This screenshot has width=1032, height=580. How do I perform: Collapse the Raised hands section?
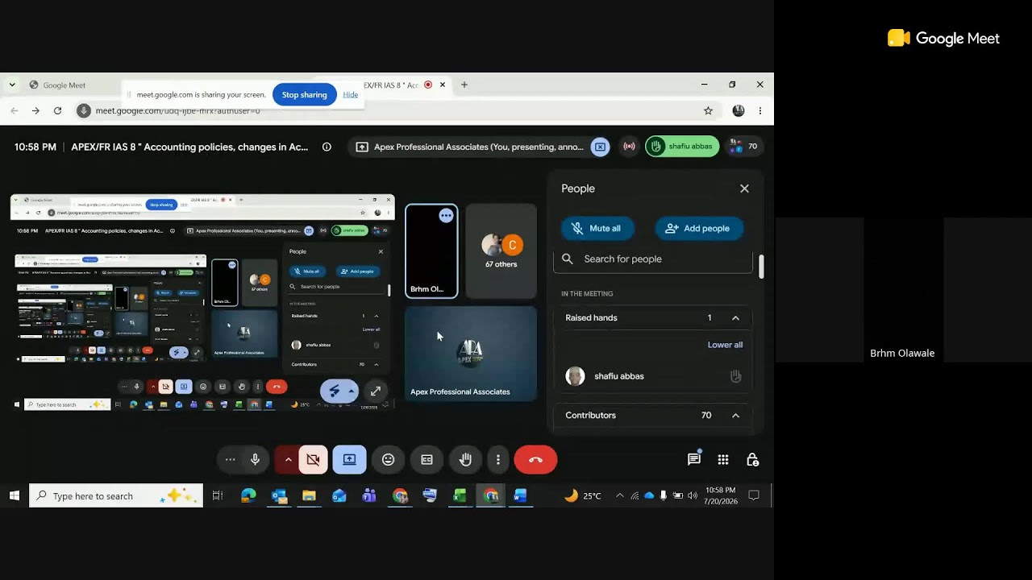point(735,318)
